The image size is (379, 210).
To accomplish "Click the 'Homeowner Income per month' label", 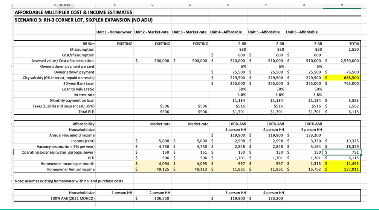I will (67, 164).
